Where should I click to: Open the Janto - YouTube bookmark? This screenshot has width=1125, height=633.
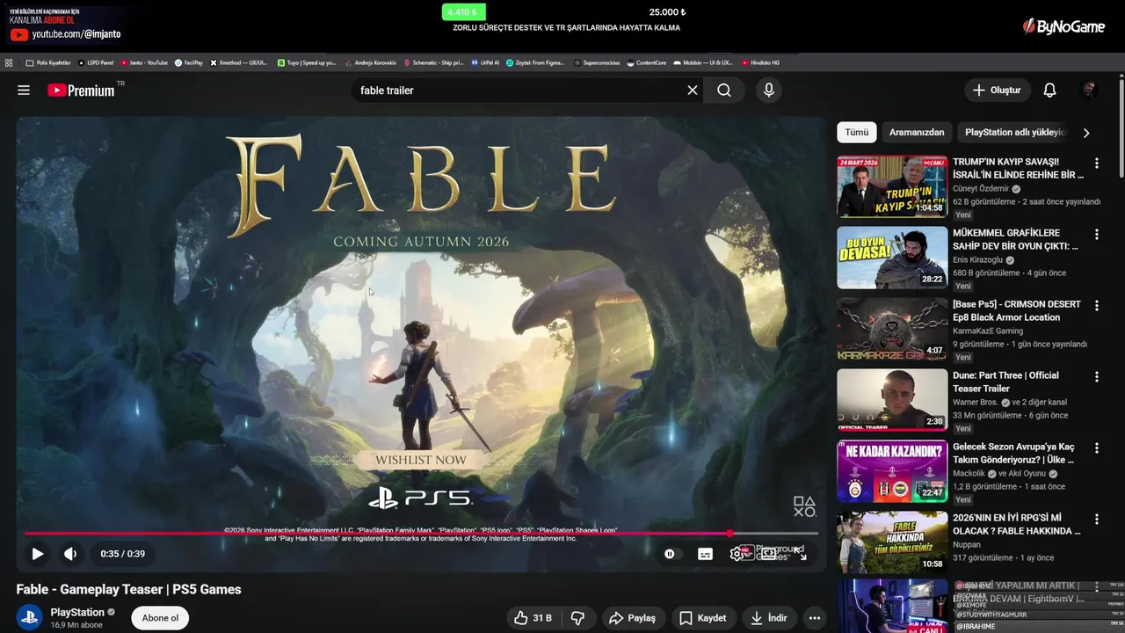click(x=144, y=62)
